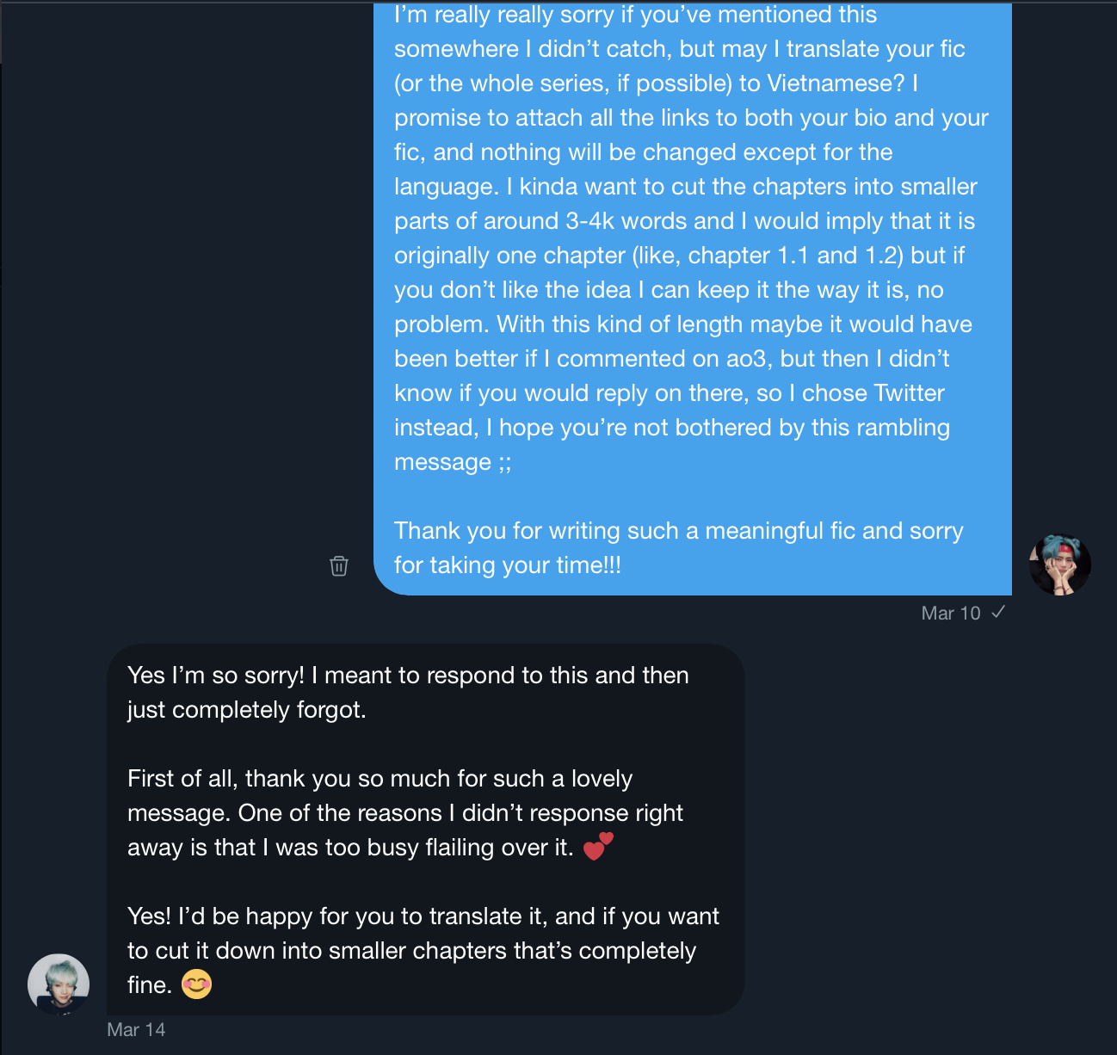1117x1055 pixels.
Task: Click the sent checkmark next to Mar 10
Action: tap(998, 612)
